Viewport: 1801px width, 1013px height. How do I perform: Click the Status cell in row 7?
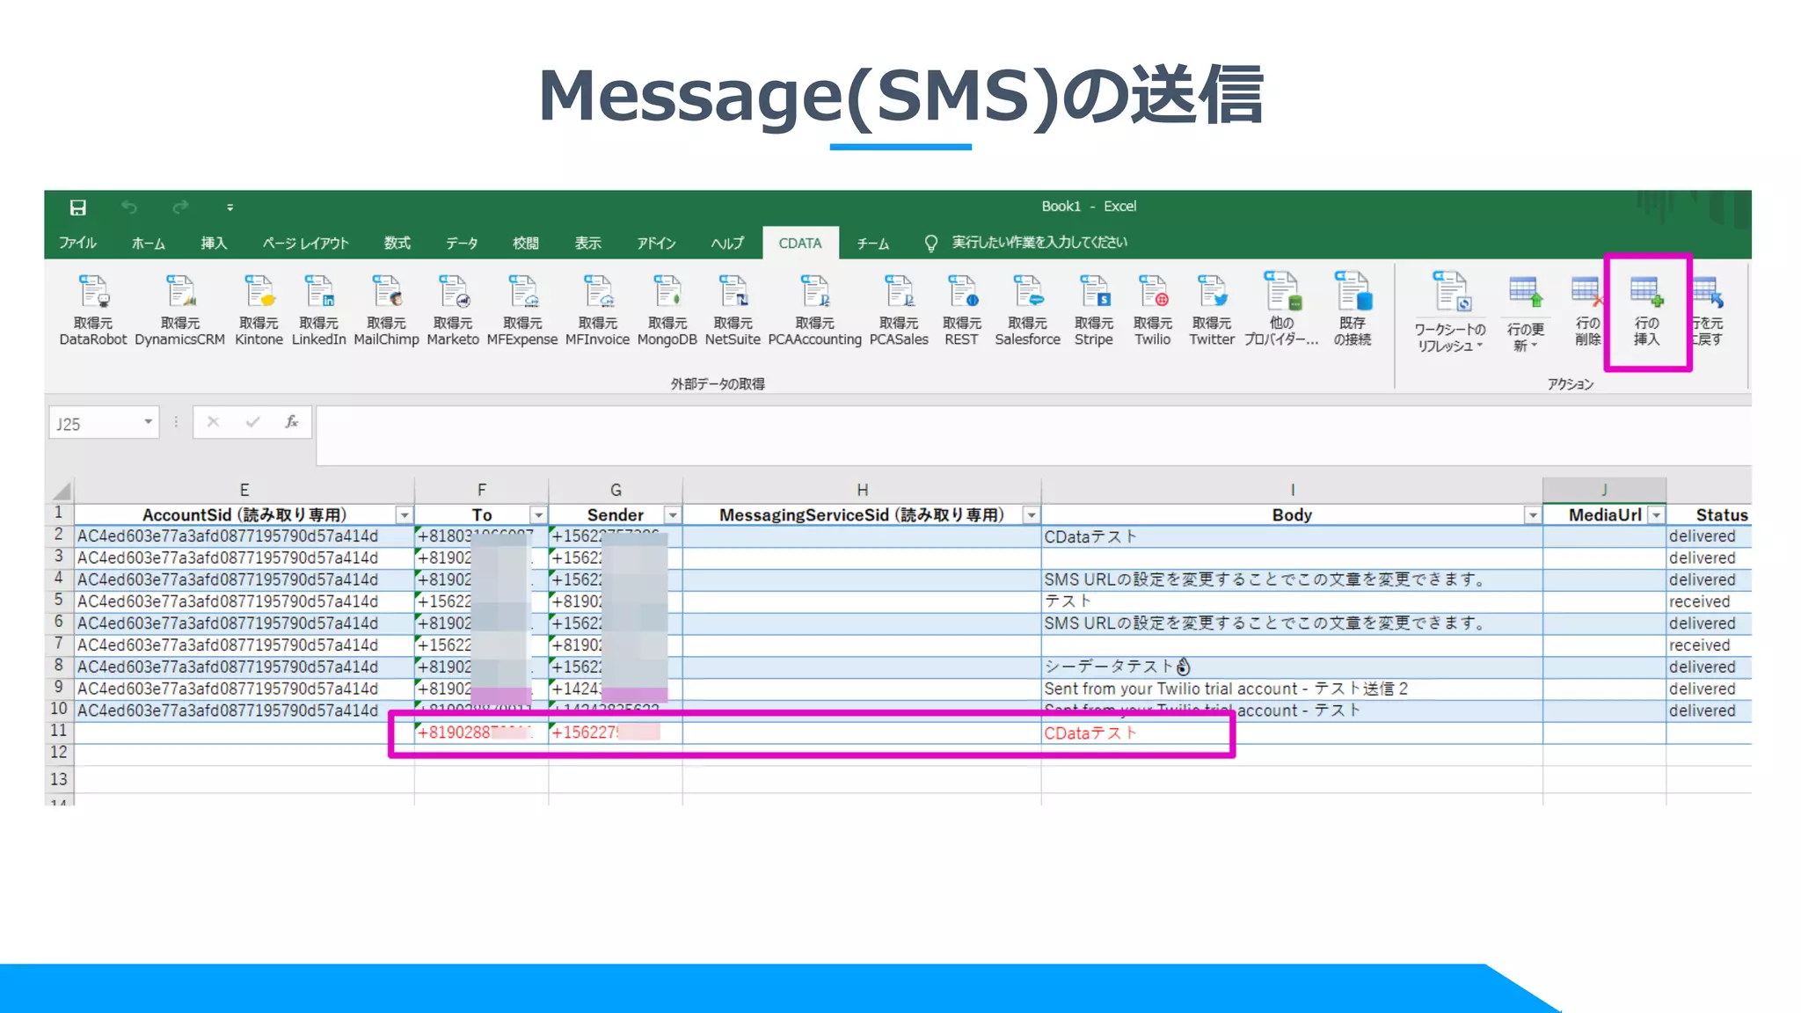[x=1708, y=645]
